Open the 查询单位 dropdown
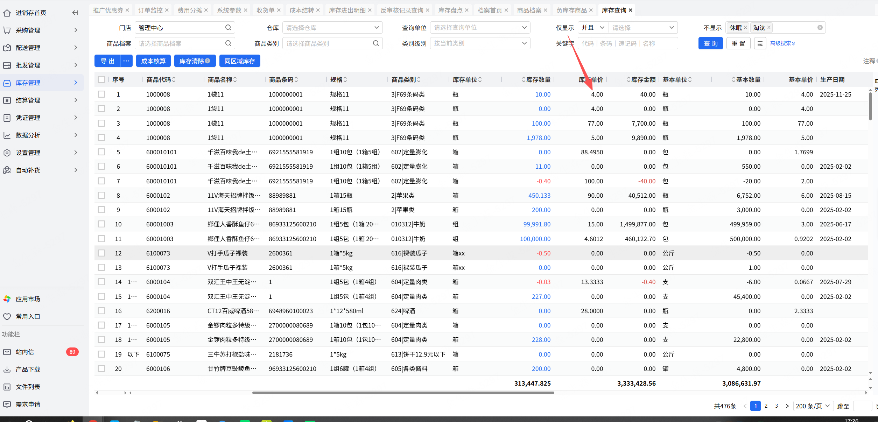Image resolution: width=878 pixels, height=422 pixels. [x=480, y=28]
